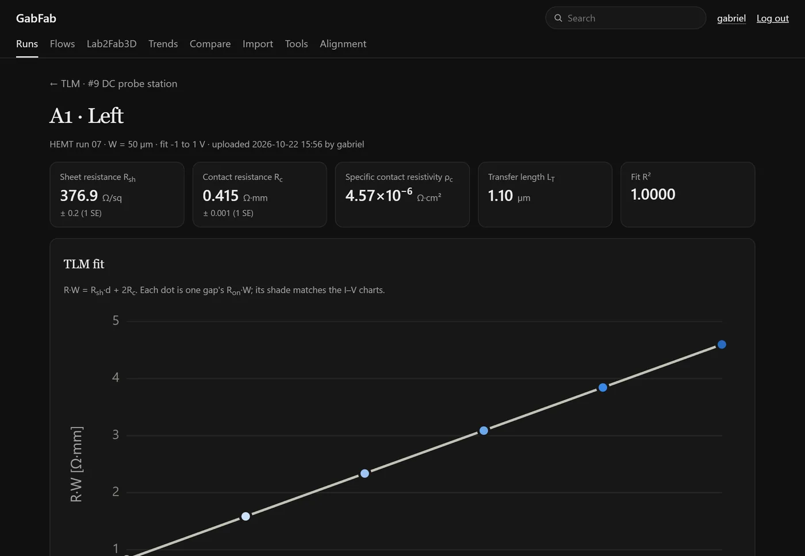Screen dimensions: 805x556
Task: Click the ± 0.2 (1 SE) uncertainty text
Action: pos(81,213)
